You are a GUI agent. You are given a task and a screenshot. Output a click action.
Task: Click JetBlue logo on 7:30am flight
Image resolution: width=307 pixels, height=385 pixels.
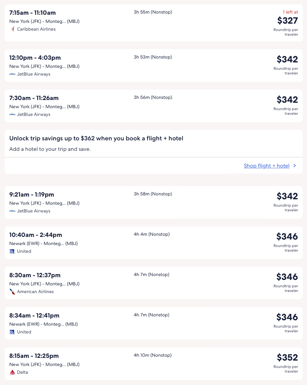[x=12, y=114]
